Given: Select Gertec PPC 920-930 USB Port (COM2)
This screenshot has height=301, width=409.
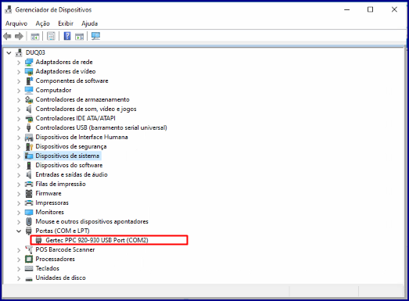Looking at the screenshot, I should point(97,240).
